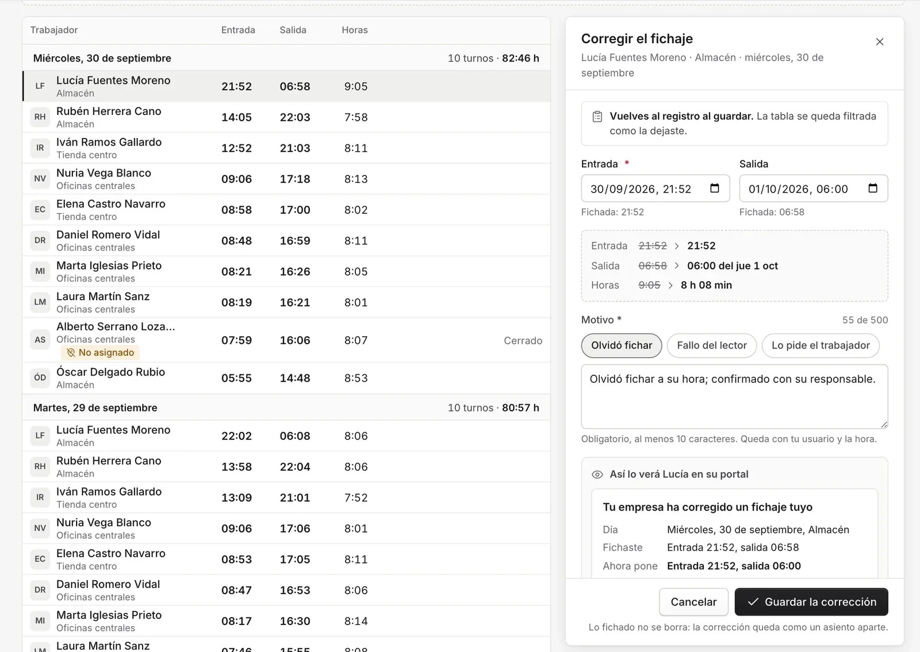
Task: Click the Miércoles, 30 de septiembre group header
Action: point(286,58)
